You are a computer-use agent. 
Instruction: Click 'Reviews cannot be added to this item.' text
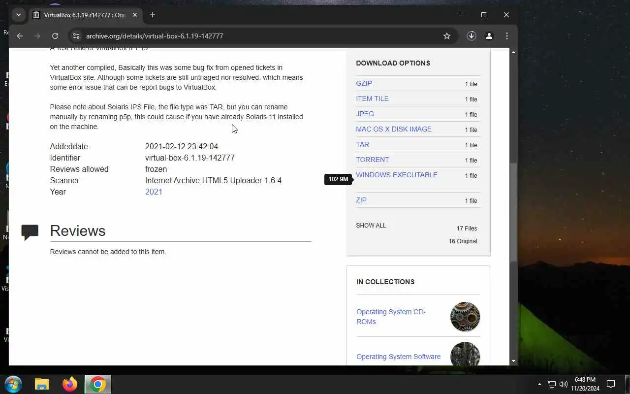(108, 252)
